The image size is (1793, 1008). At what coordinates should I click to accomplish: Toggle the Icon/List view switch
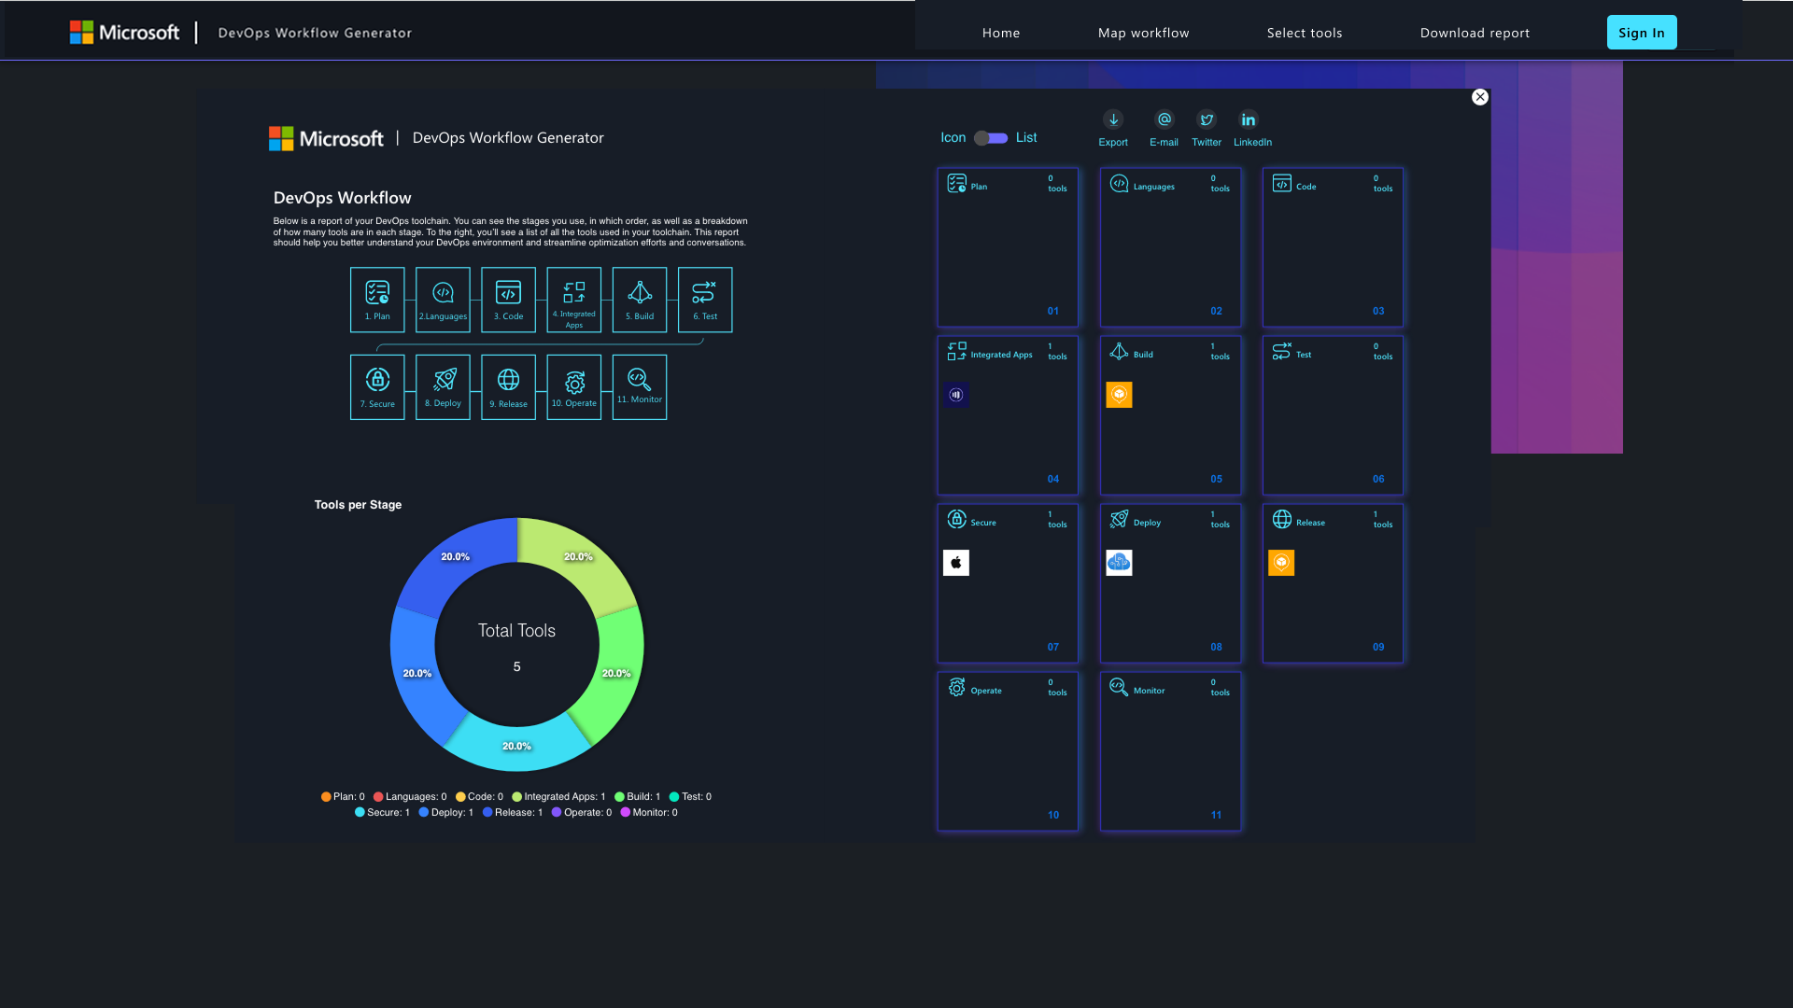coord(991,138)
